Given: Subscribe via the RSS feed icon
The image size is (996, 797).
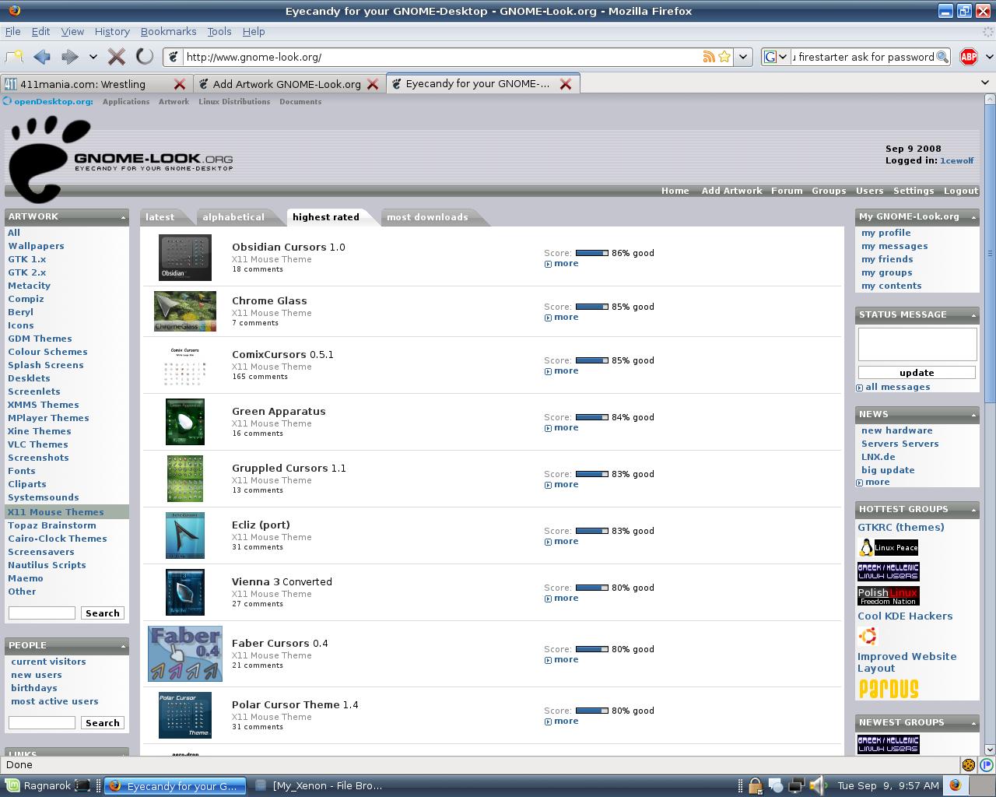Looking at the screenshot, I should pos(709,57).
